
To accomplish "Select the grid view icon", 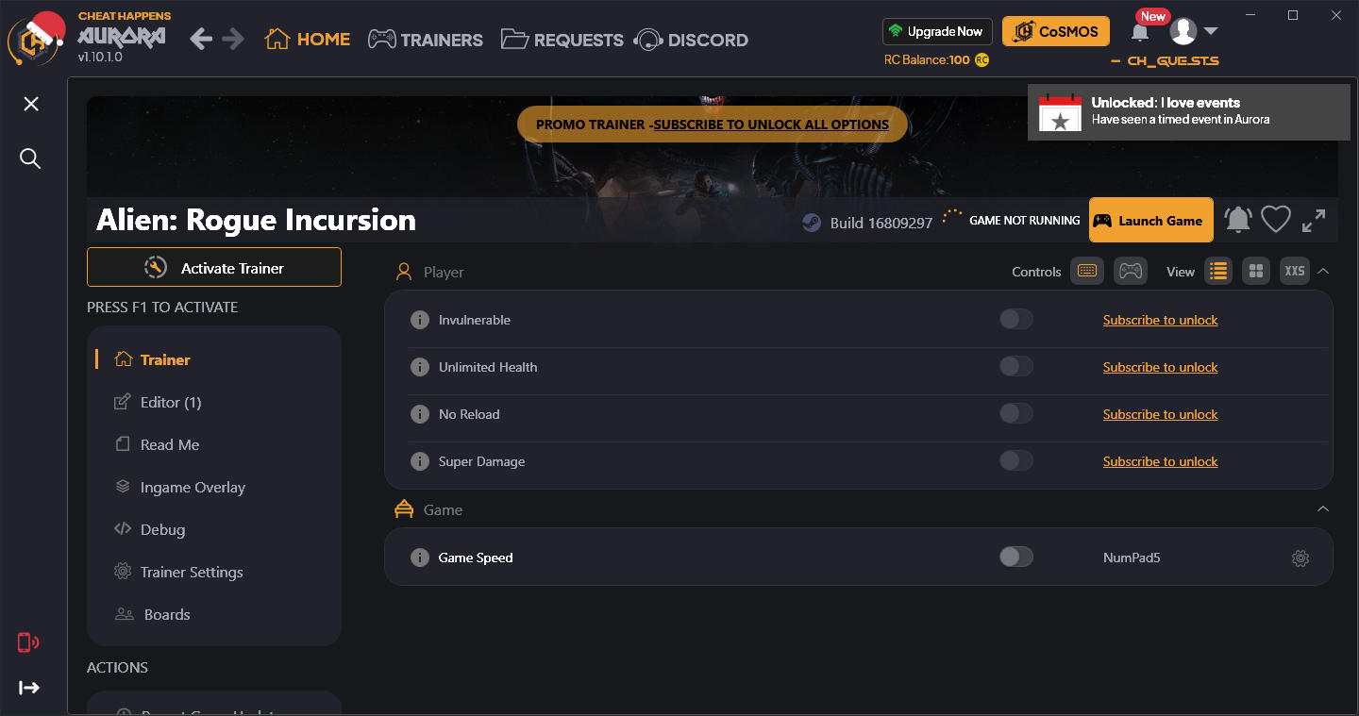I will pos(1256,271).
